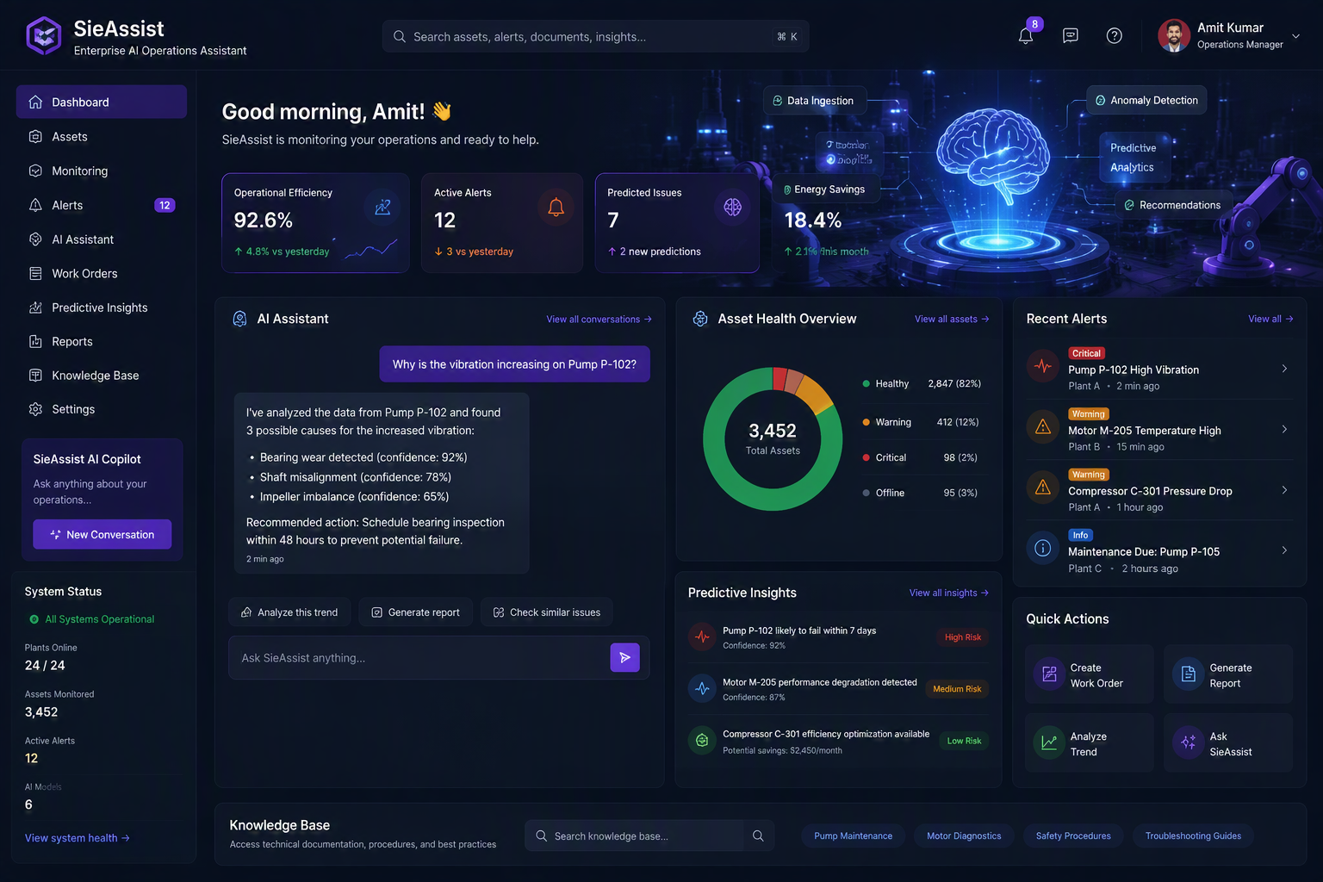
Task: Select the Safety Procedures topic chip
Action: pos(1073,835)
